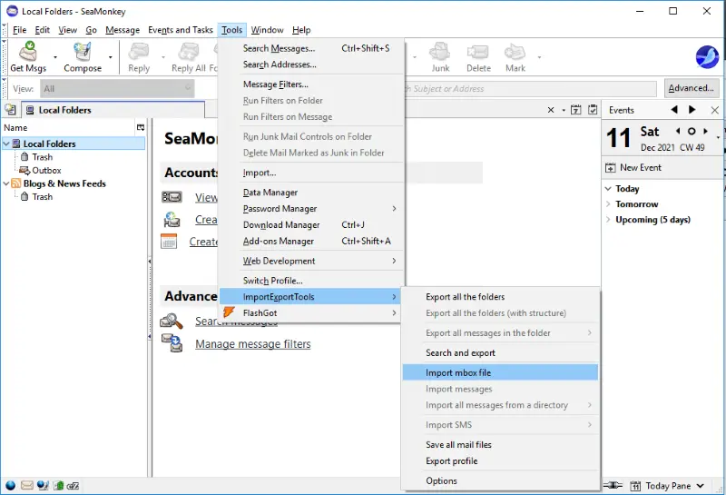This screenshot has width=726, height=495.
Task: Expand the Tomorrow events section
Action: pyautogui.click(x=608, y=204)
